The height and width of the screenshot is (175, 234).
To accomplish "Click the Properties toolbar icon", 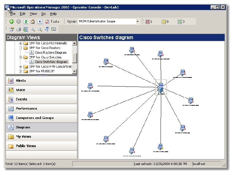I will (11, 29).
